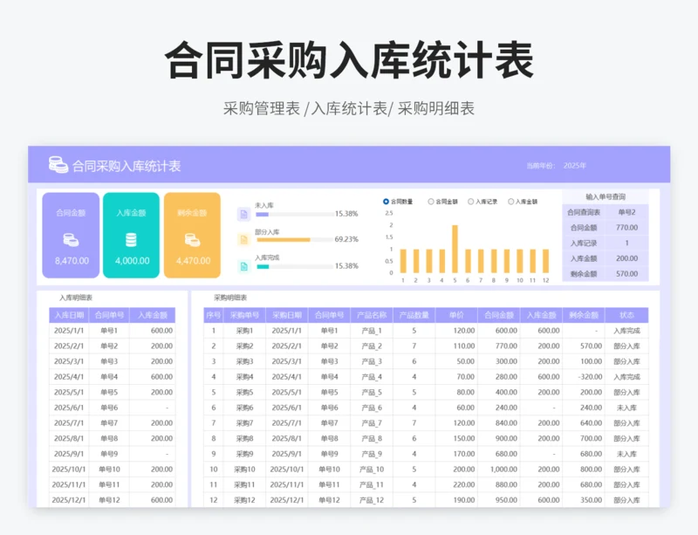Click the 产品数量 column header
Viewport: 698px width, 535px height.
pyautogui.click(x=414, y=315)
